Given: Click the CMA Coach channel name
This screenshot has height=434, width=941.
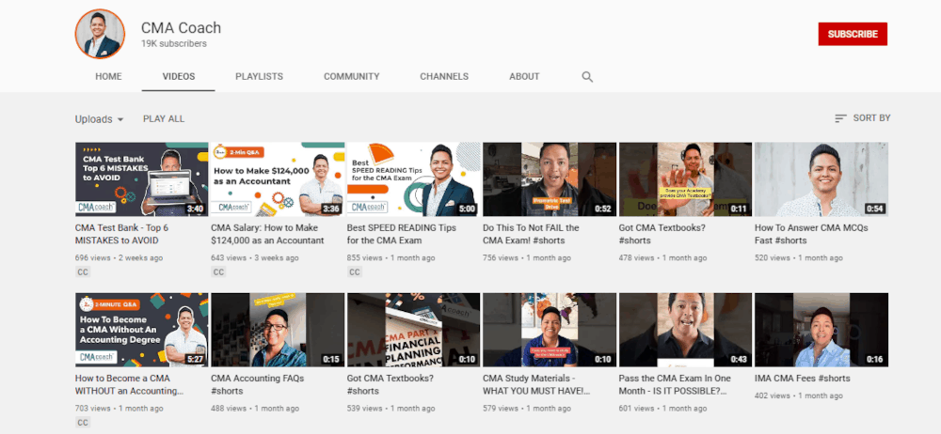Looking at the screenshot, I should (x=182, y=27).
